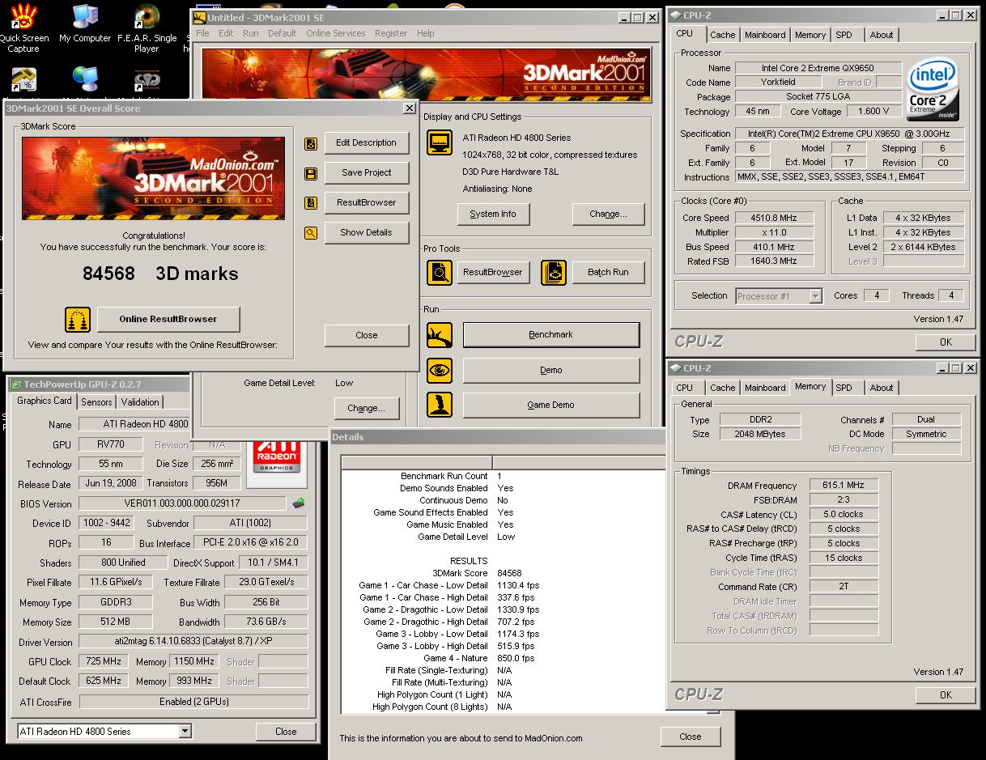
Task: Click OK in the top CPU-Z window
Action: pos(946,342)
